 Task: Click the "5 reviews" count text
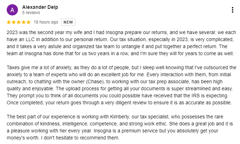(30, 12)
